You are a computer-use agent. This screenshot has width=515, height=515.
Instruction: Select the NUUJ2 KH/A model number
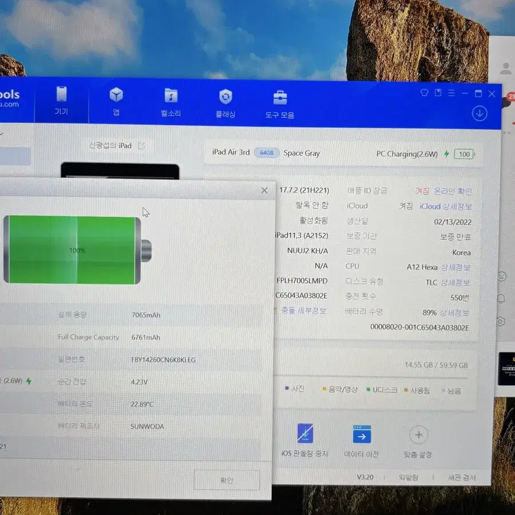point(307,251)
